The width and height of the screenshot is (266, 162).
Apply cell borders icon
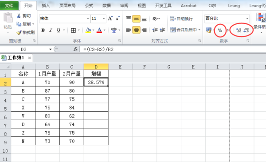(74, 30)
